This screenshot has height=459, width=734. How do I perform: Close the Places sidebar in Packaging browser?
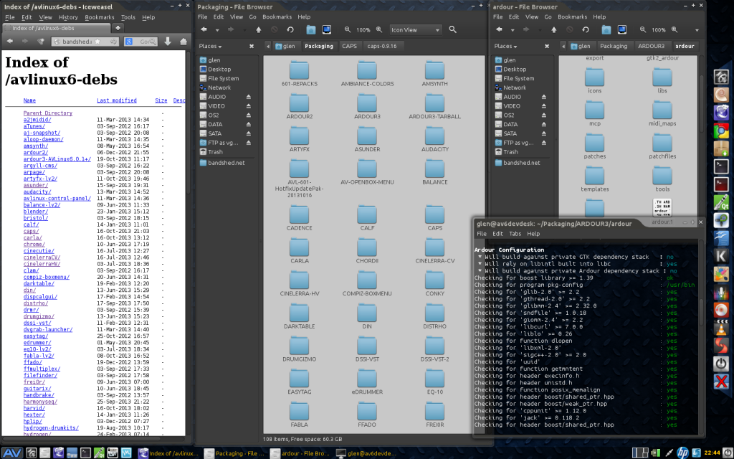click(x=252, y=47)
